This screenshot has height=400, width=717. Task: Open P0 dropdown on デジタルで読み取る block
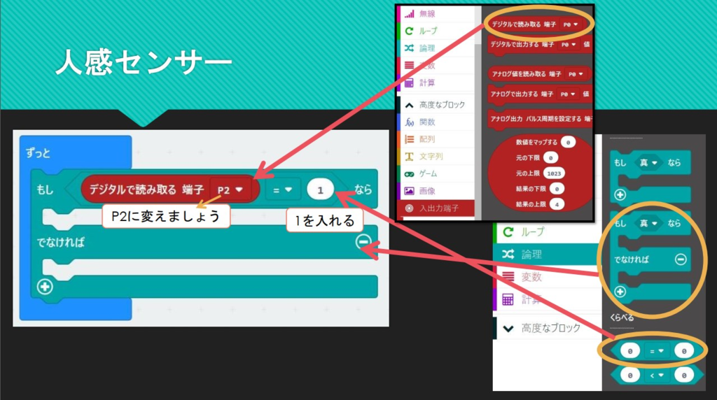coord(570,24)
